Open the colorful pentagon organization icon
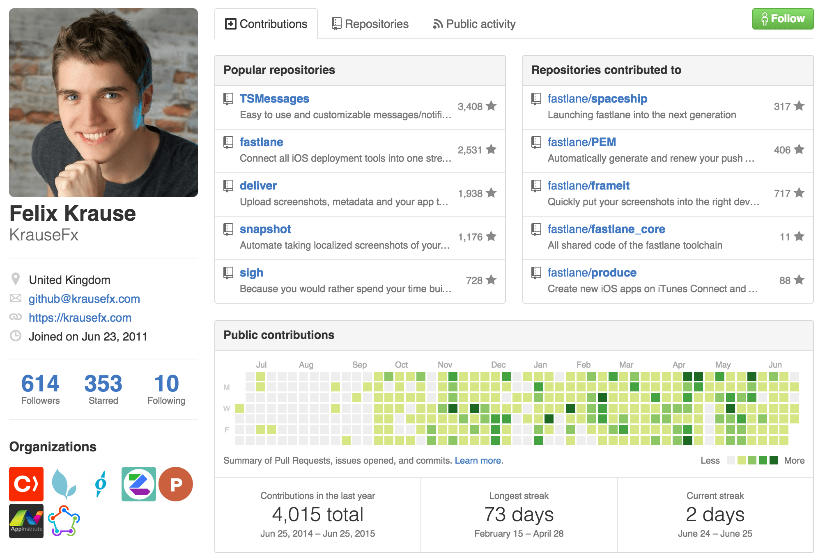This screenshot has width=818, height=558. tap(64, 521)
